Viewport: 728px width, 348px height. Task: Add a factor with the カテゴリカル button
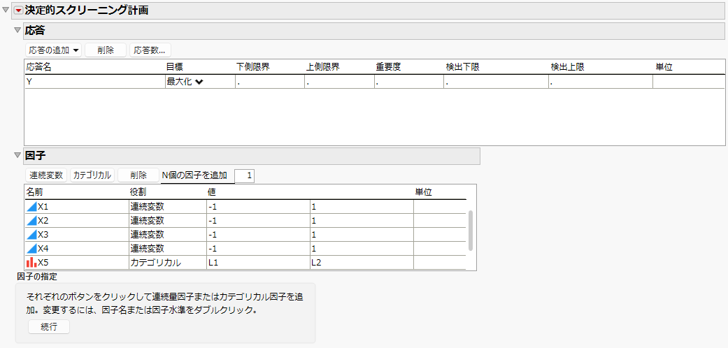[92, 175]
